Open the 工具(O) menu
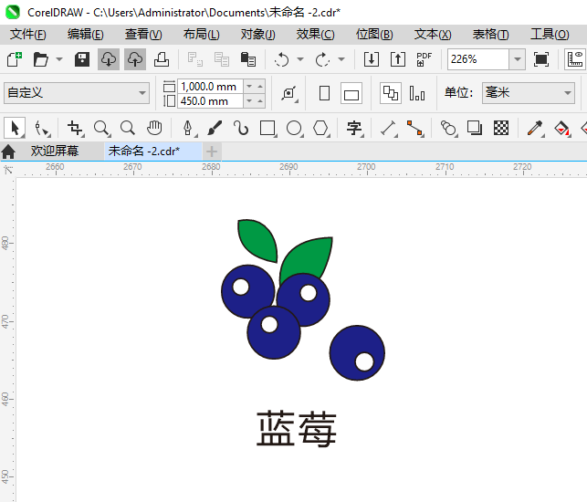 pos(550,35)
